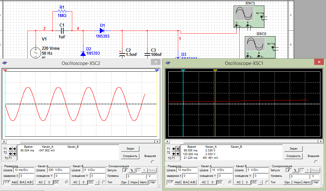326x191 pixels.
Task: Move cursor T1 right in Oscilloscope-XSC2
Action: coord(14,149)
